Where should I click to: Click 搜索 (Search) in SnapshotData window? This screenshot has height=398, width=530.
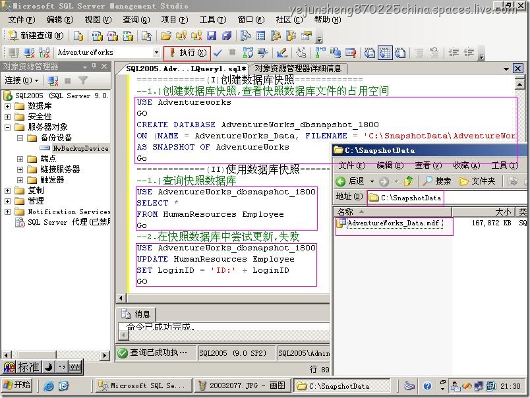pos(436,181)
